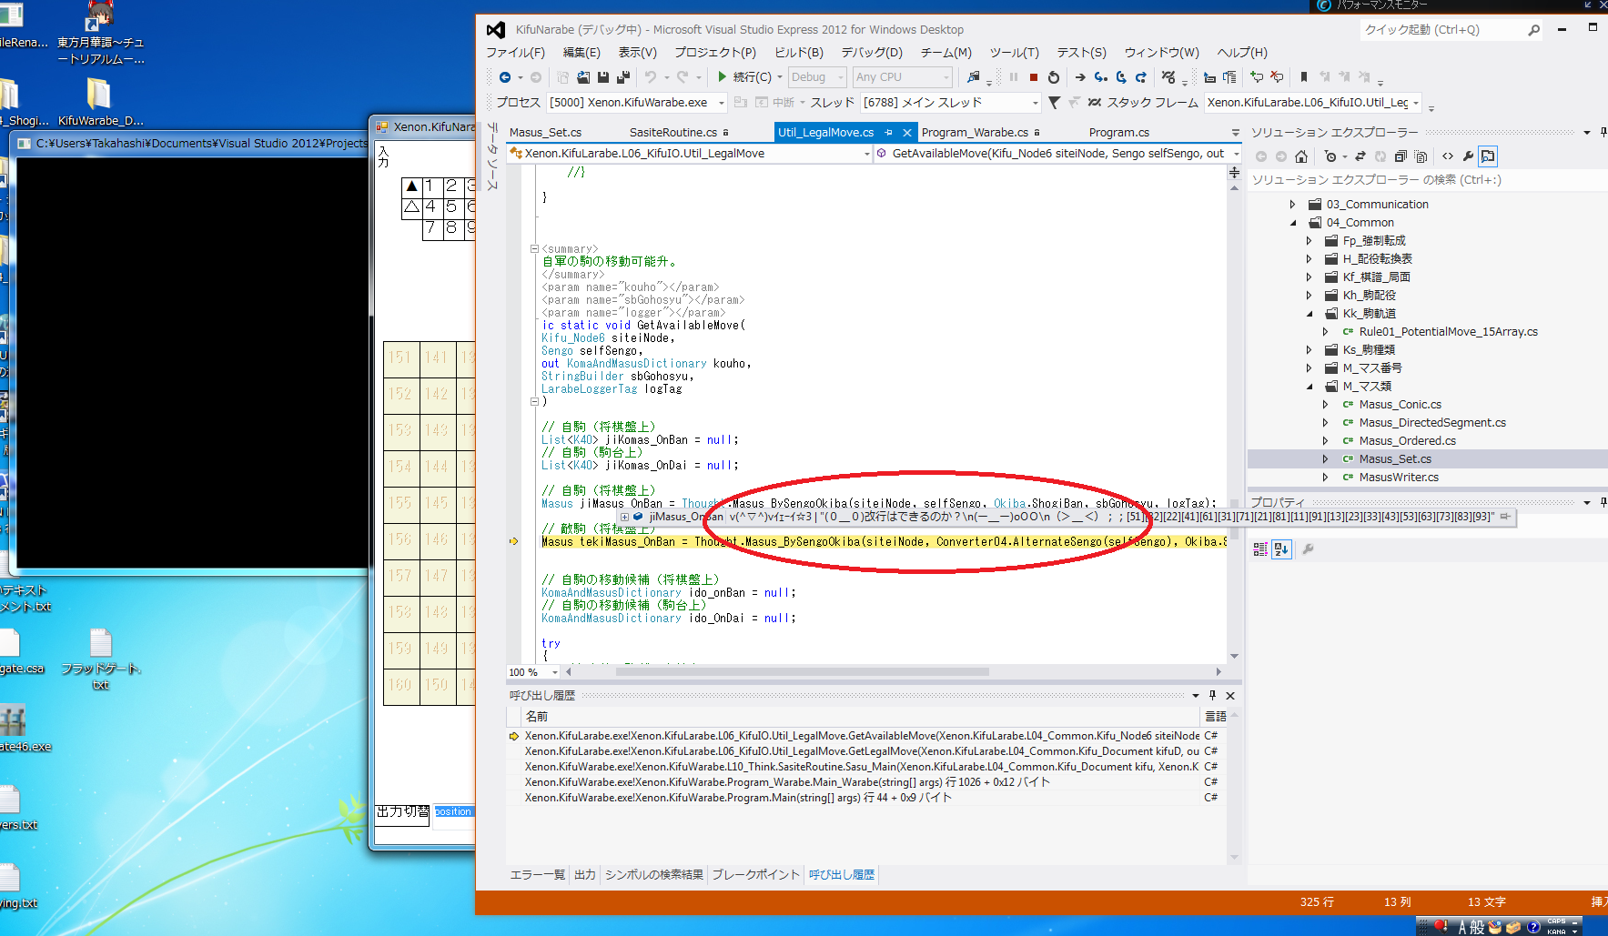Screen dimensions: 1608x936
Task: Stop debugging with the red square button
Action: click(1033, 77)
